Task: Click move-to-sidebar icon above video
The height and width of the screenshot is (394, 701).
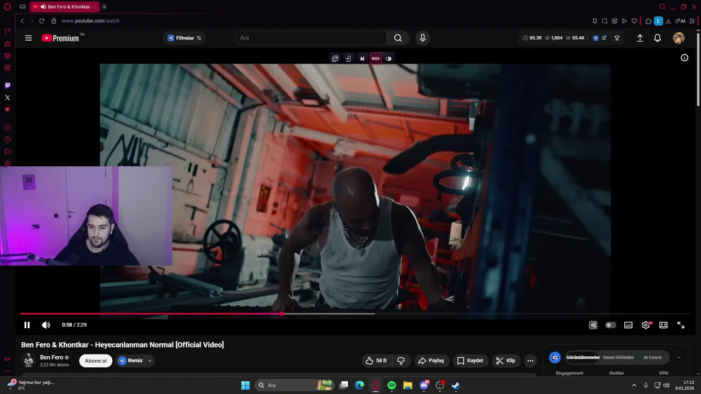Action: (348, 59)
